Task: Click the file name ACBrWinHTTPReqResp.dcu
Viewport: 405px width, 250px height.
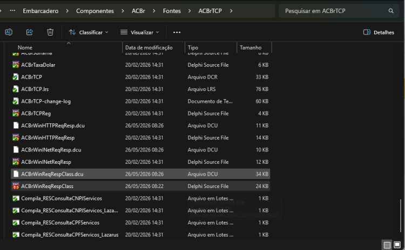Action: tap(53, 126)
